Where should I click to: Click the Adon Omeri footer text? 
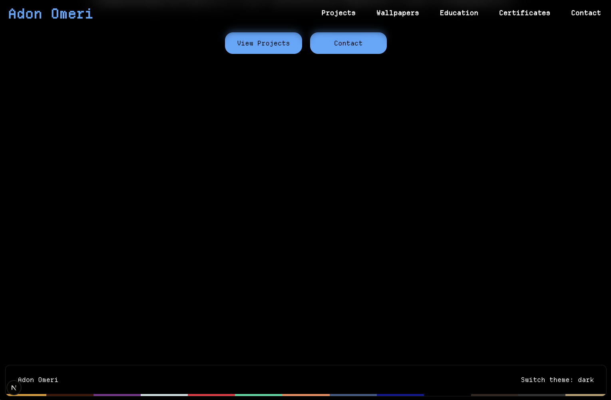[x=38, y=380]
